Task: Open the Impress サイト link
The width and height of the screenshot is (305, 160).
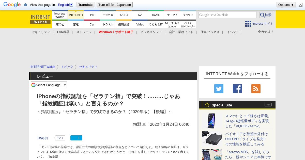Action: [x=263, y=24]
